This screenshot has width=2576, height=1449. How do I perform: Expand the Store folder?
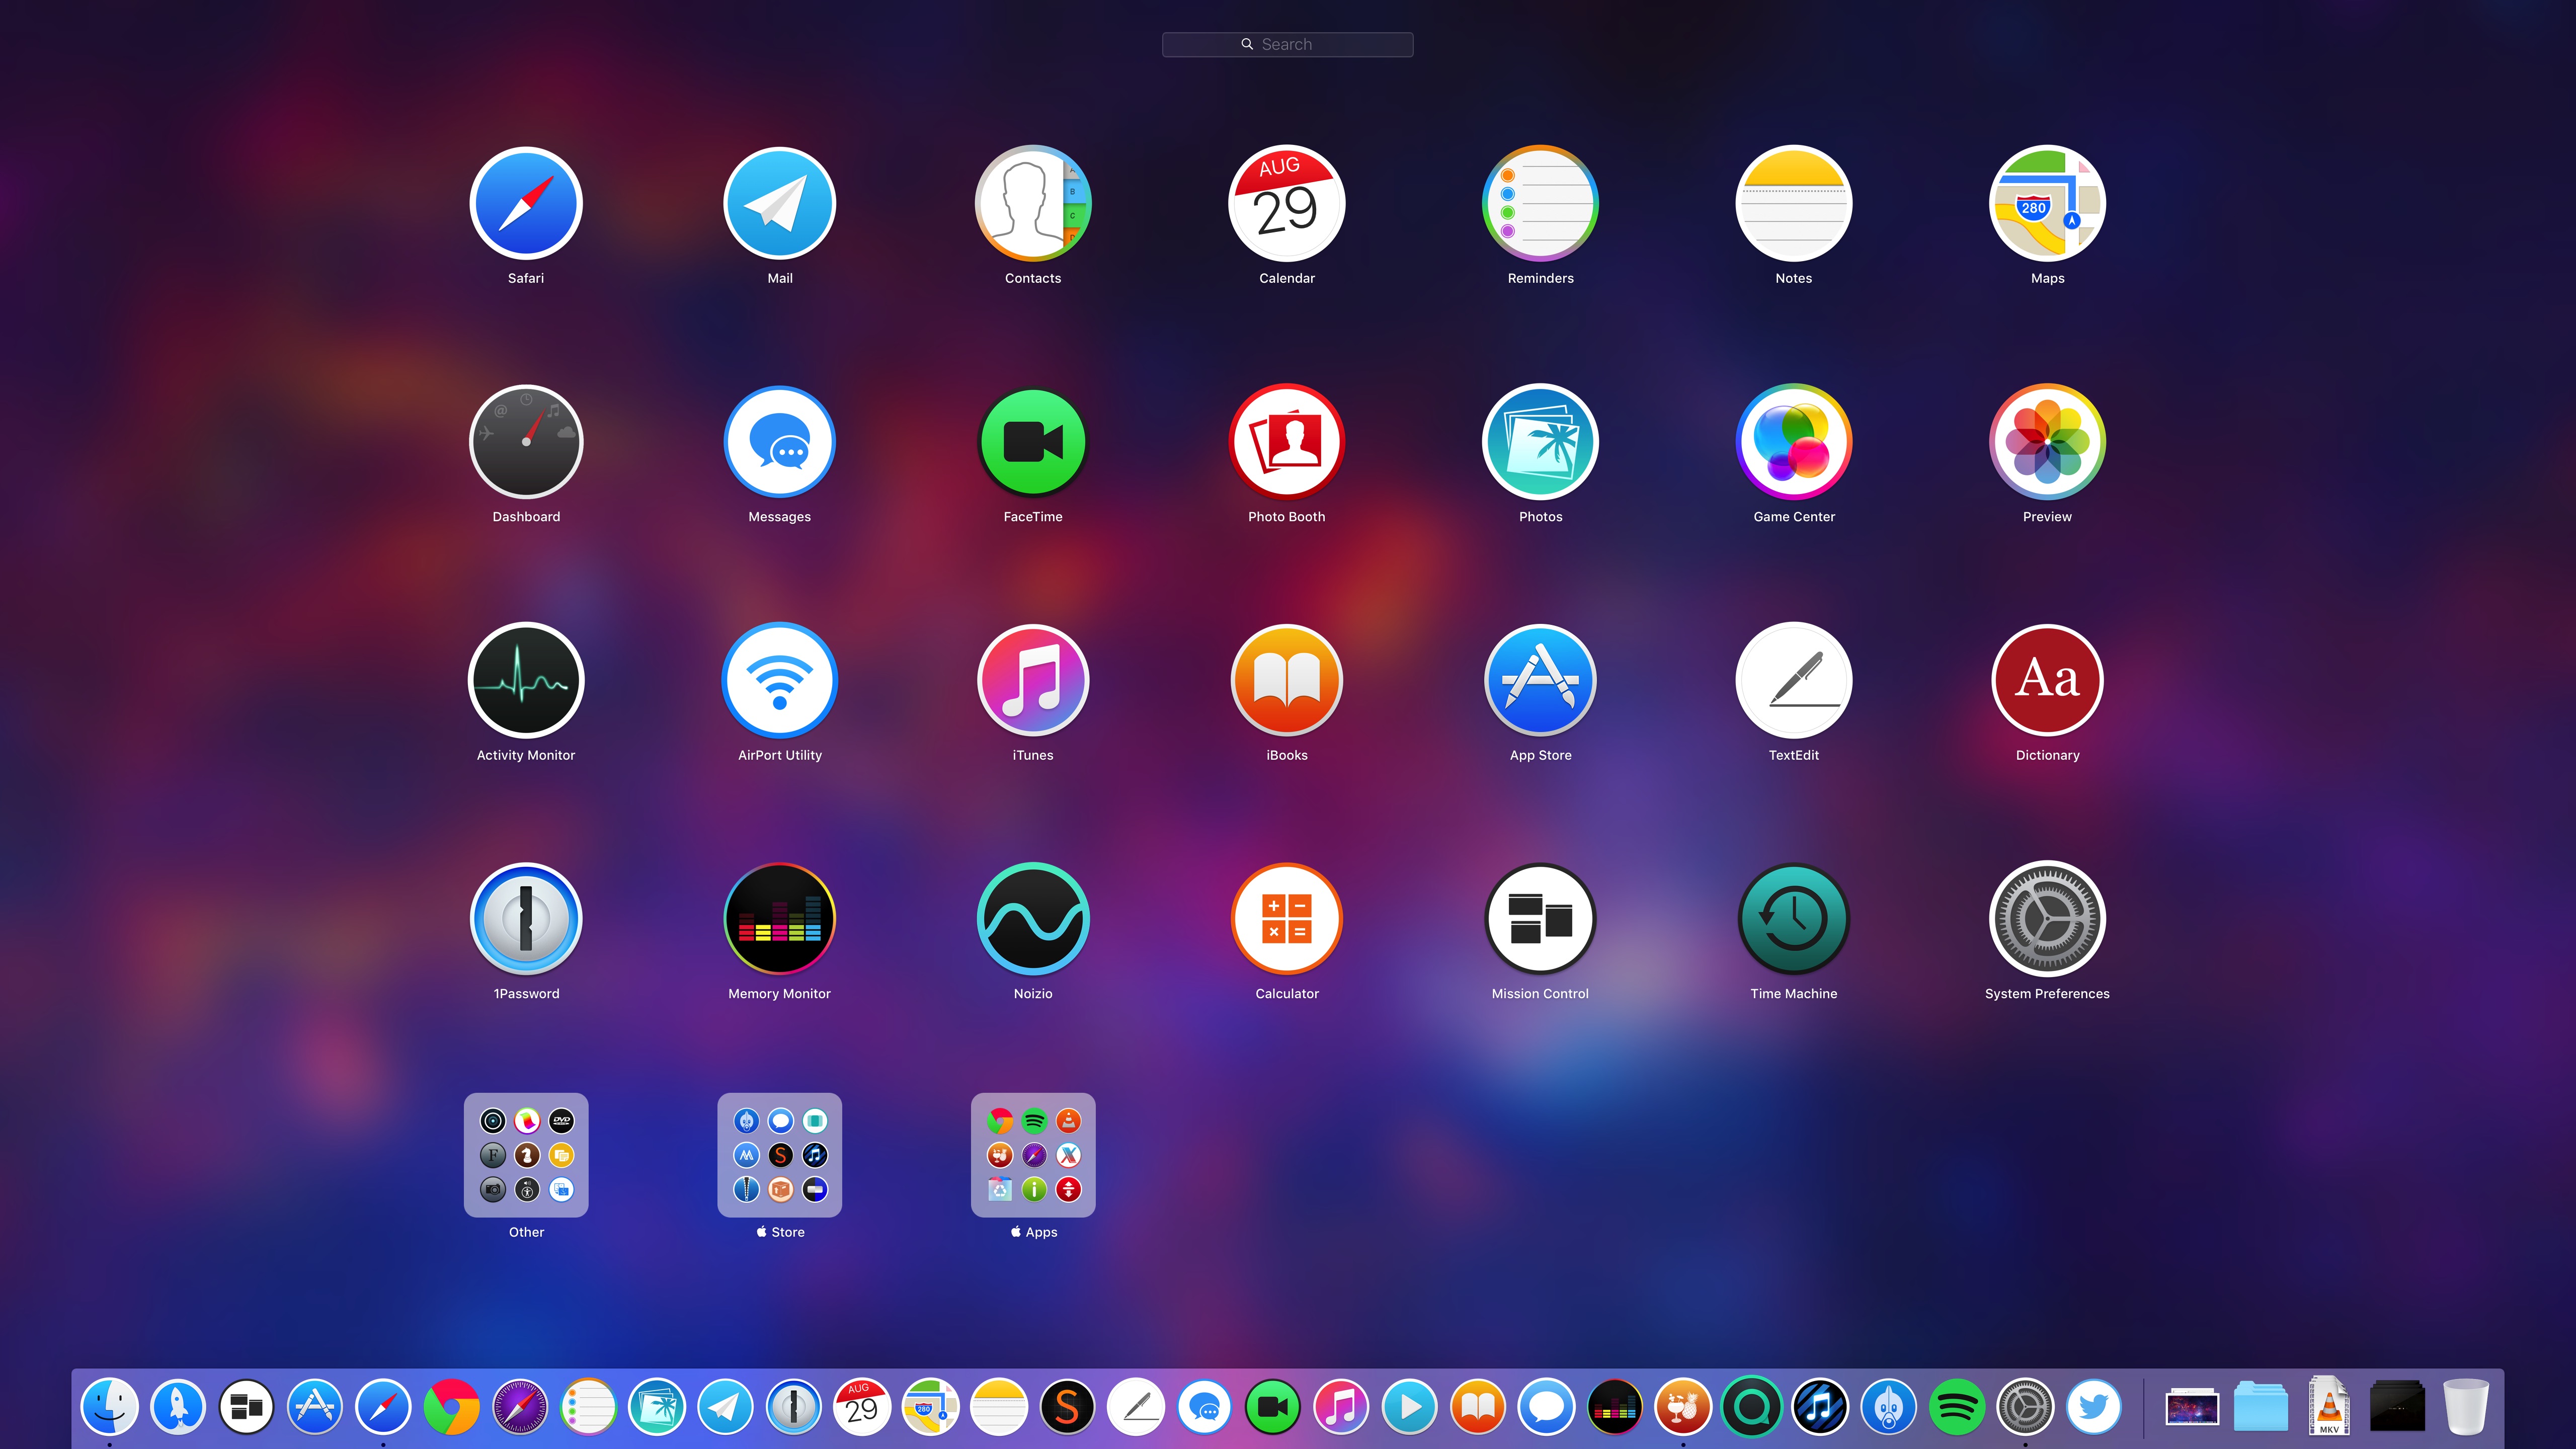click(779, 1155)
